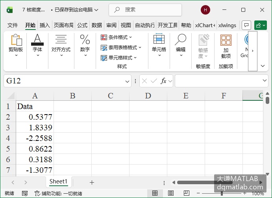
Task: Select the View (视图) tab
Action: point(126,25)
